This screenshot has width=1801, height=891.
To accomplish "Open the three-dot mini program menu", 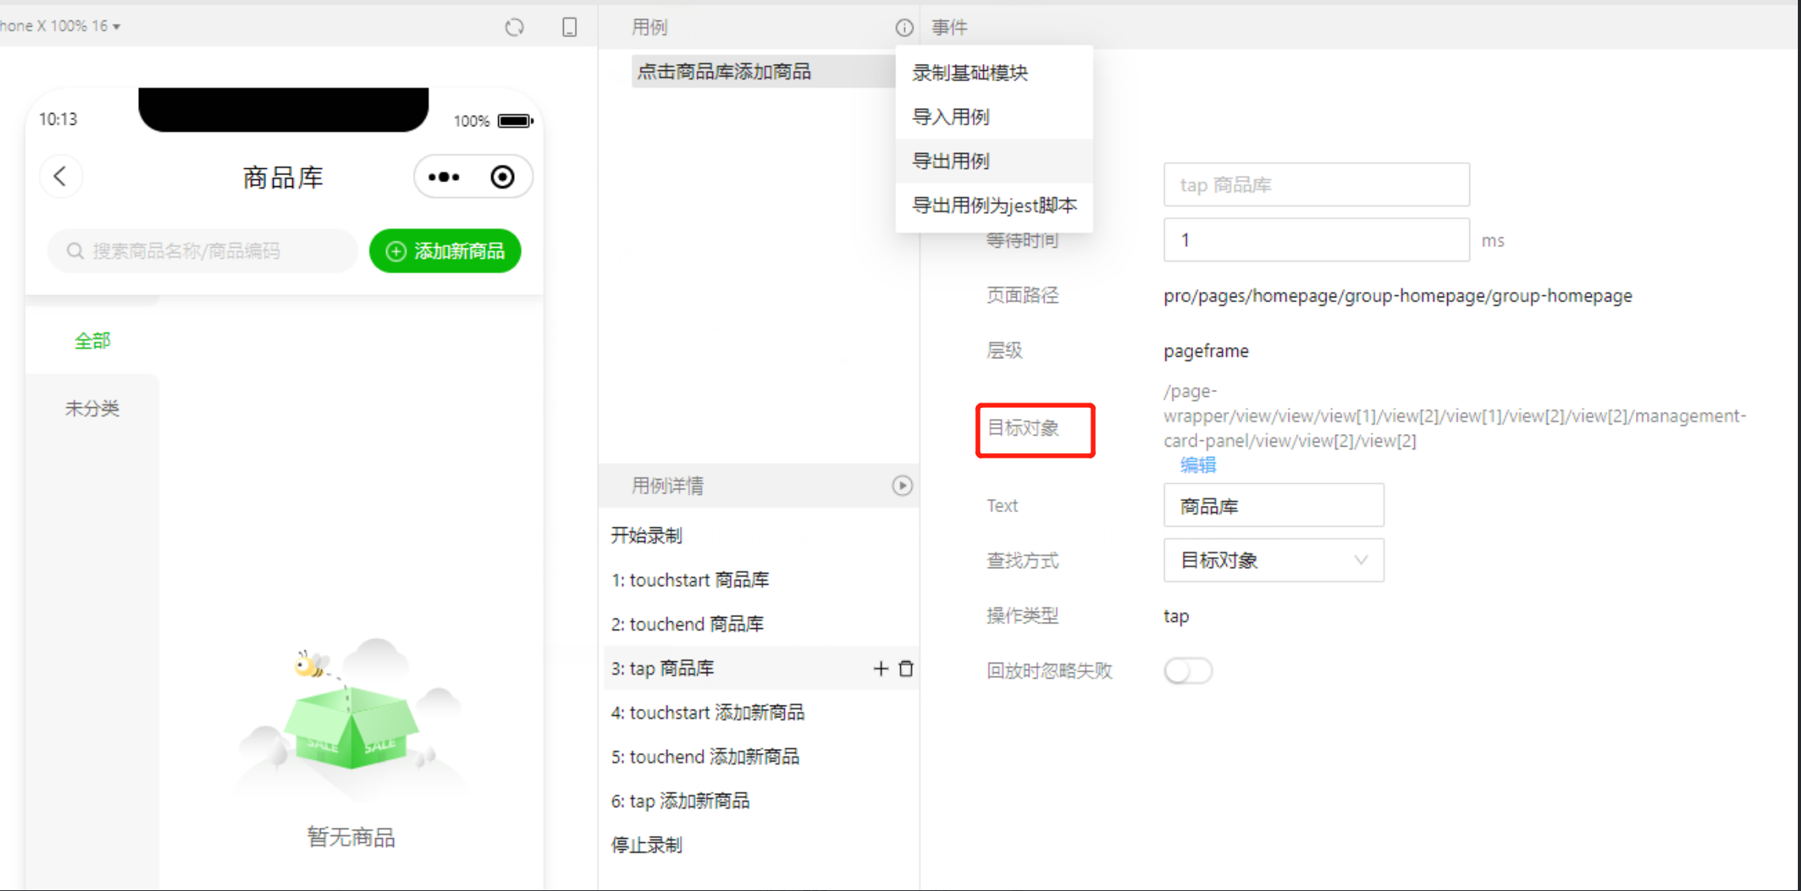I will pyautogui.click(x=444, y=177).
